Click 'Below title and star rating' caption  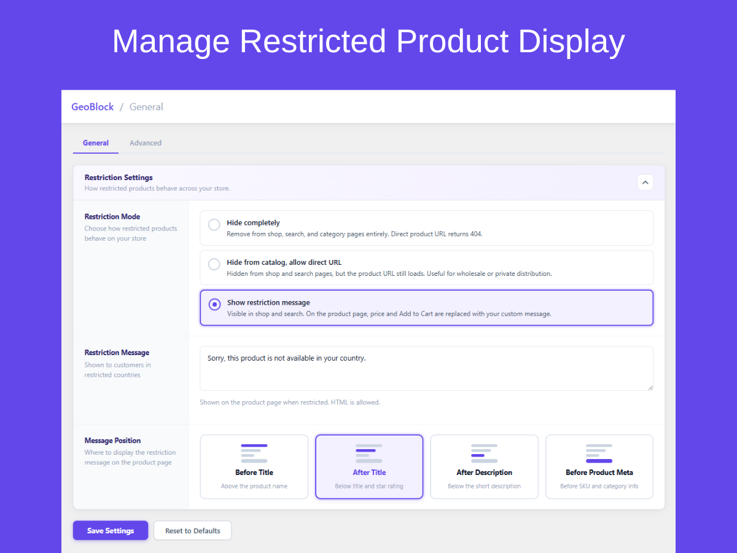click(369, 486)
